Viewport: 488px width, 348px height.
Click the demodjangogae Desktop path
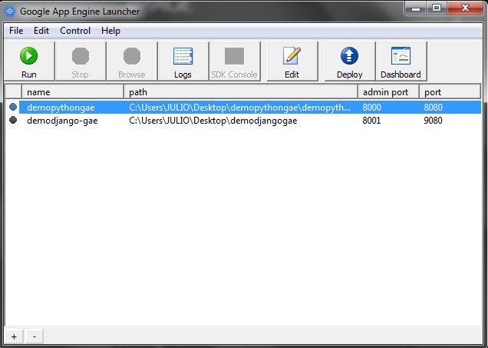[213, 121]
